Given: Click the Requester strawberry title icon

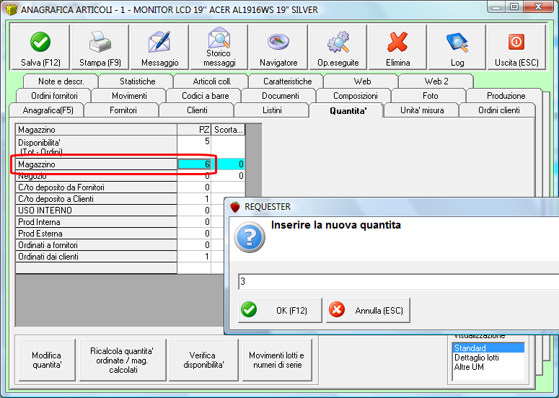Looking at the screenshot, I should coord(235,207).
